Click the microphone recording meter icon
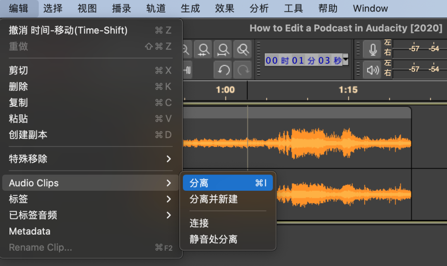The width and height of the screenshot is (447, 266). tap(372, 50)
